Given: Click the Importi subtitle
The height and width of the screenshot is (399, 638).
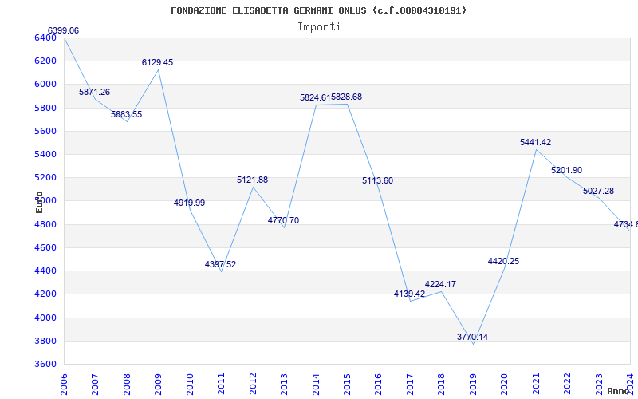Looking at the screenshot, I should (x=319, y=27).
